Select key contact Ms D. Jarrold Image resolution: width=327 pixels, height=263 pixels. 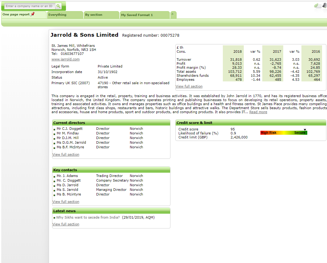(67, 185)
